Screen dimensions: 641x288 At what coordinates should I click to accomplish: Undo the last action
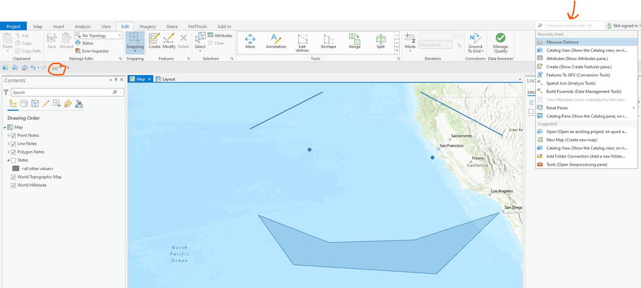pyautogui.click(x=33, y=68)
